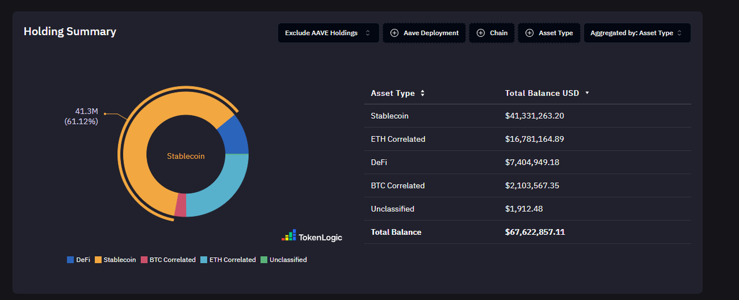Select the ETH Correlated table row

tap(527, 139)
